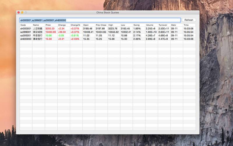The height and width of the screenshot is (146, 233).
Task: Click the turnover value 4.47E+9
Action: coord(163,39)
